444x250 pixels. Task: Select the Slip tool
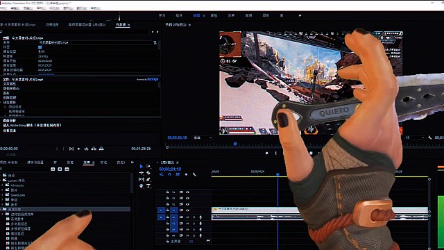point(142,179)
